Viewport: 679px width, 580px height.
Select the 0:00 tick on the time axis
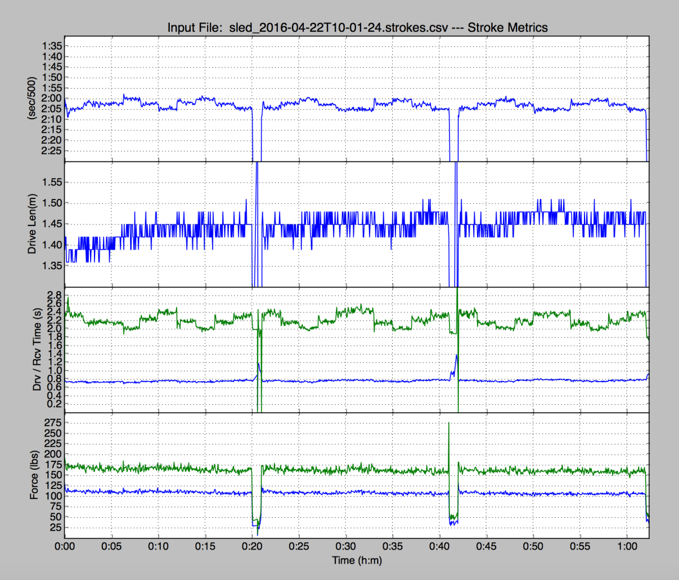tap(65, 547)
